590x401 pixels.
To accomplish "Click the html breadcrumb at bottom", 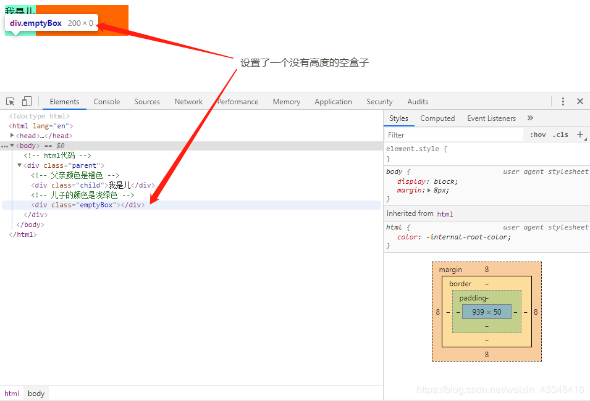I will tap(12, 394).
